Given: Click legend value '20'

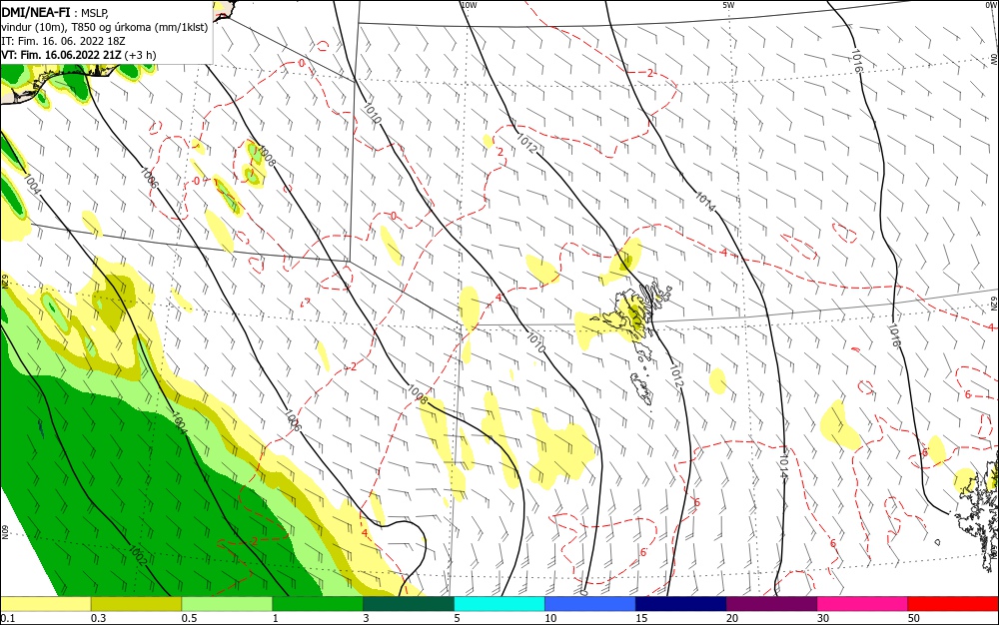Looking at the screenshot, I should (x=732, y=618).
